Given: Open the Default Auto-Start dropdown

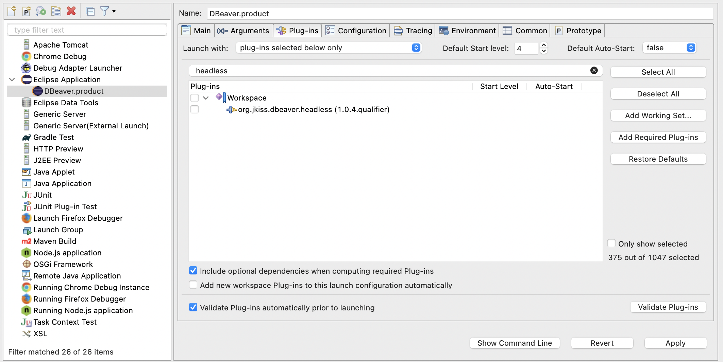Looking at the screenshot, I should tap(669, 48).
